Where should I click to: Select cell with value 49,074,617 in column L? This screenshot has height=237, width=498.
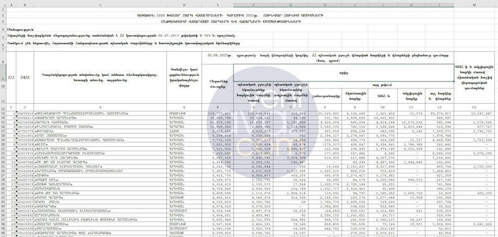439,113
